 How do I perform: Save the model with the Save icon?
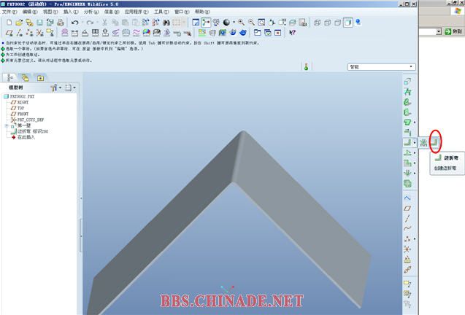coord(39,23)
